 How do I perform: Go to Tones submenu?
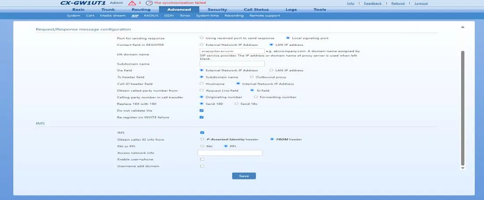point(185,16)
